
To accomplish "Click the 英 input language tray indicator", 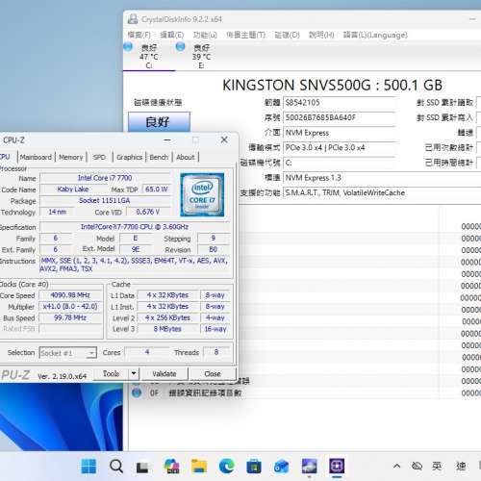I will coord(437,466).
